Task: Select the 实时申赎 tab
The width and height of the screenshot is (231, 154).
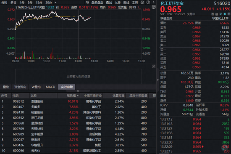Action: pos(67,87)
